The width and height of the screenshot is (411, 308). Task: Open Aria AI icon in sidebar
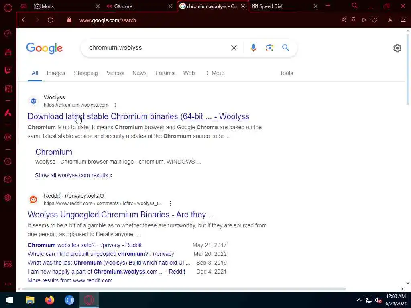tap(8, 113)
